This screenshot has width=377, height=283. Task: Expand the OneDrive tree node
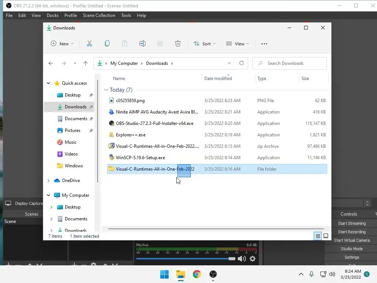[x=48, y=181]
